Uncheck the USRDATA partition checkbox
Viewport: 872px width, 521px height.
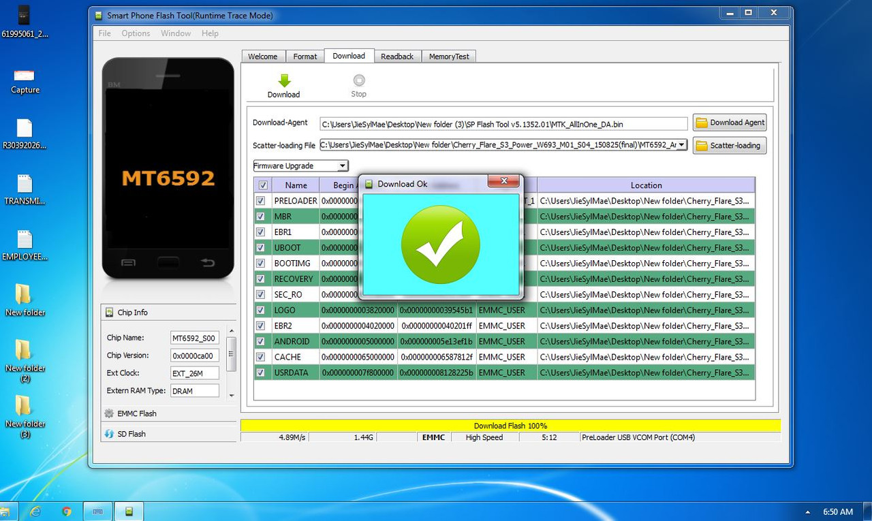(x=260, y=373)
